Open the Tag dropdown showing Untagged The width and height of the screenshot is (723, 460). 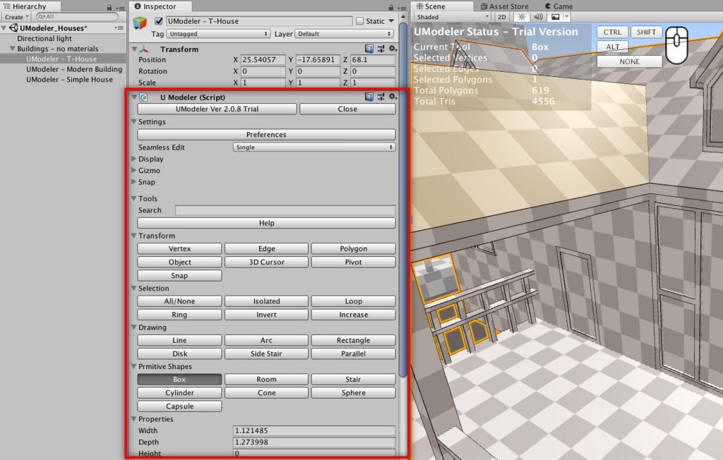[218, 34]
